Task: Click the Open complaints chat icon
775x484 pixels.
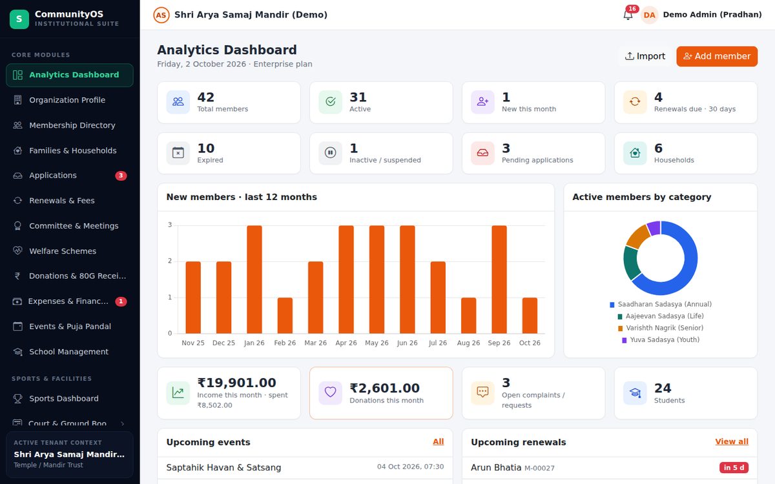Action: (x=483, y=393)
